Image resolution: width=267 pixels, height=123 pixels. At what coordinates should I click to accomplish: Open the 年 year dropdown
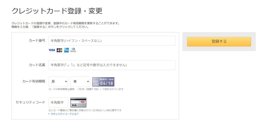(x=80, y=82)
